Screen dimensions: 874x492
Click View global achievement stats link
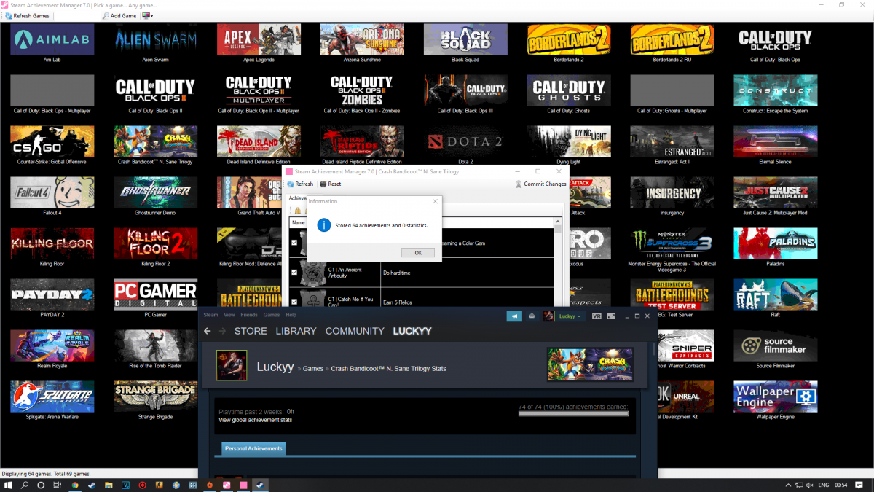[x=256, y=420]
